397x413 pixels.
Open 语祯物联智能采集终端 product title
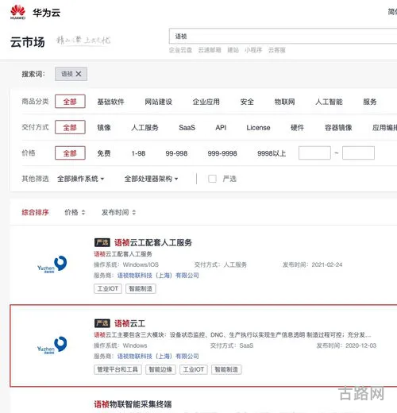(133, 404)
